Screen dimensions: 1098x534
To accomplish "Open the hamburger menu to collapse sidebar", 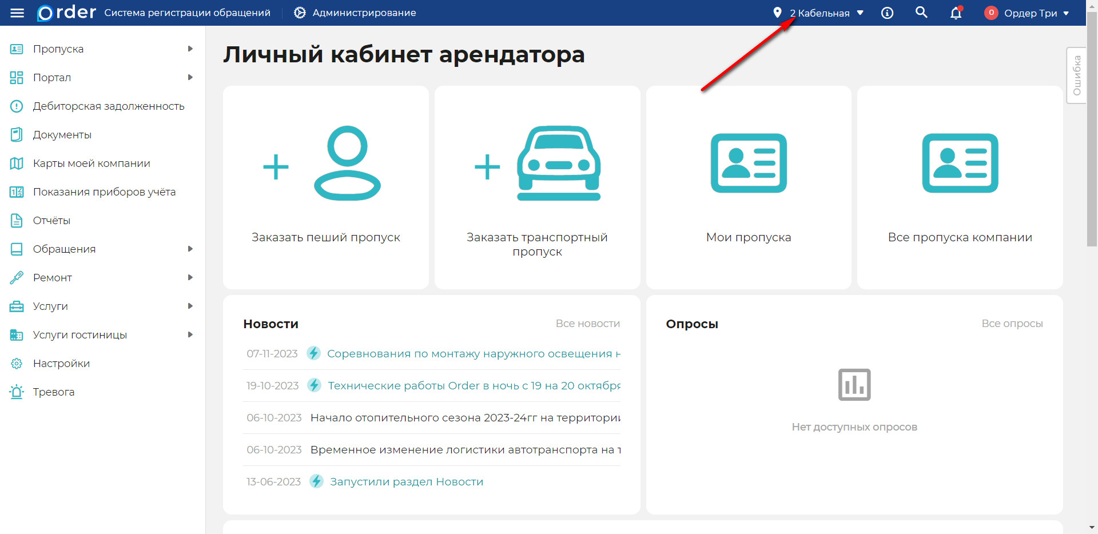I will (17, 13).
